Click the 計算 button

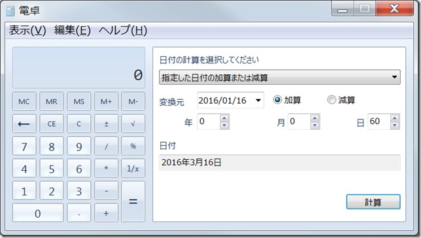tap(373, 202)
